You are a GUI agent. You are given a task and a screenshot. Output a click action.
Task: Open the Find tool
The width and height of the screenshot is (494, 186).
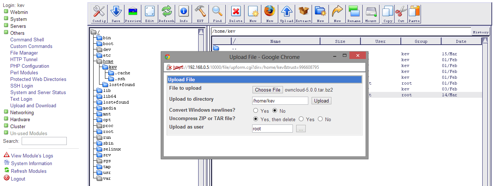click(217, 14)
